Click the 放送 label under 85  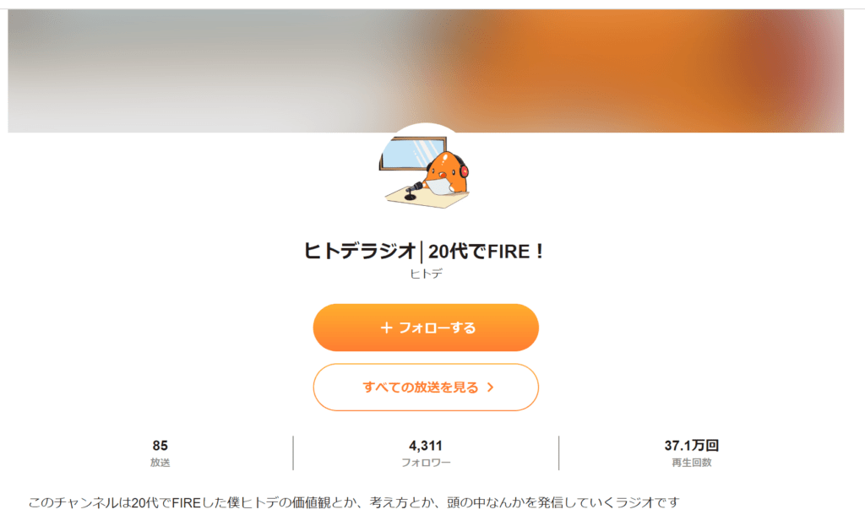click(160, 463)
